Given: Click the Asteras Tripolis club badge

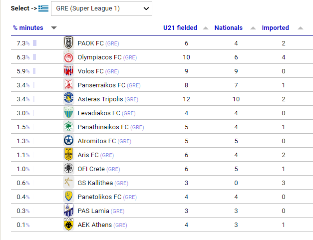Looking at the screenshot, I should 68,99.
